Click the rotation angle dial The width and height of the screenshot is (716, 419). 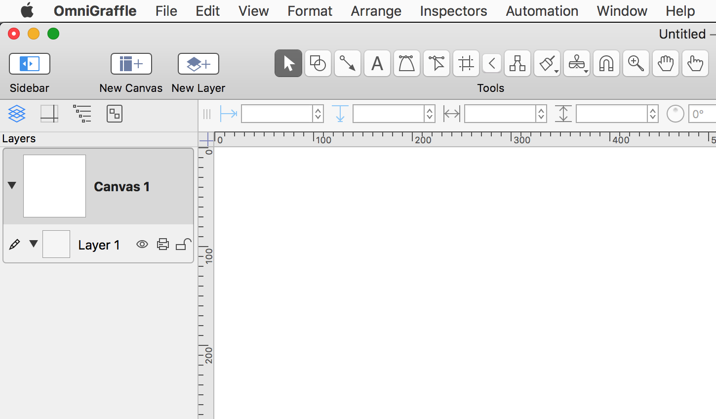[675, 114]
